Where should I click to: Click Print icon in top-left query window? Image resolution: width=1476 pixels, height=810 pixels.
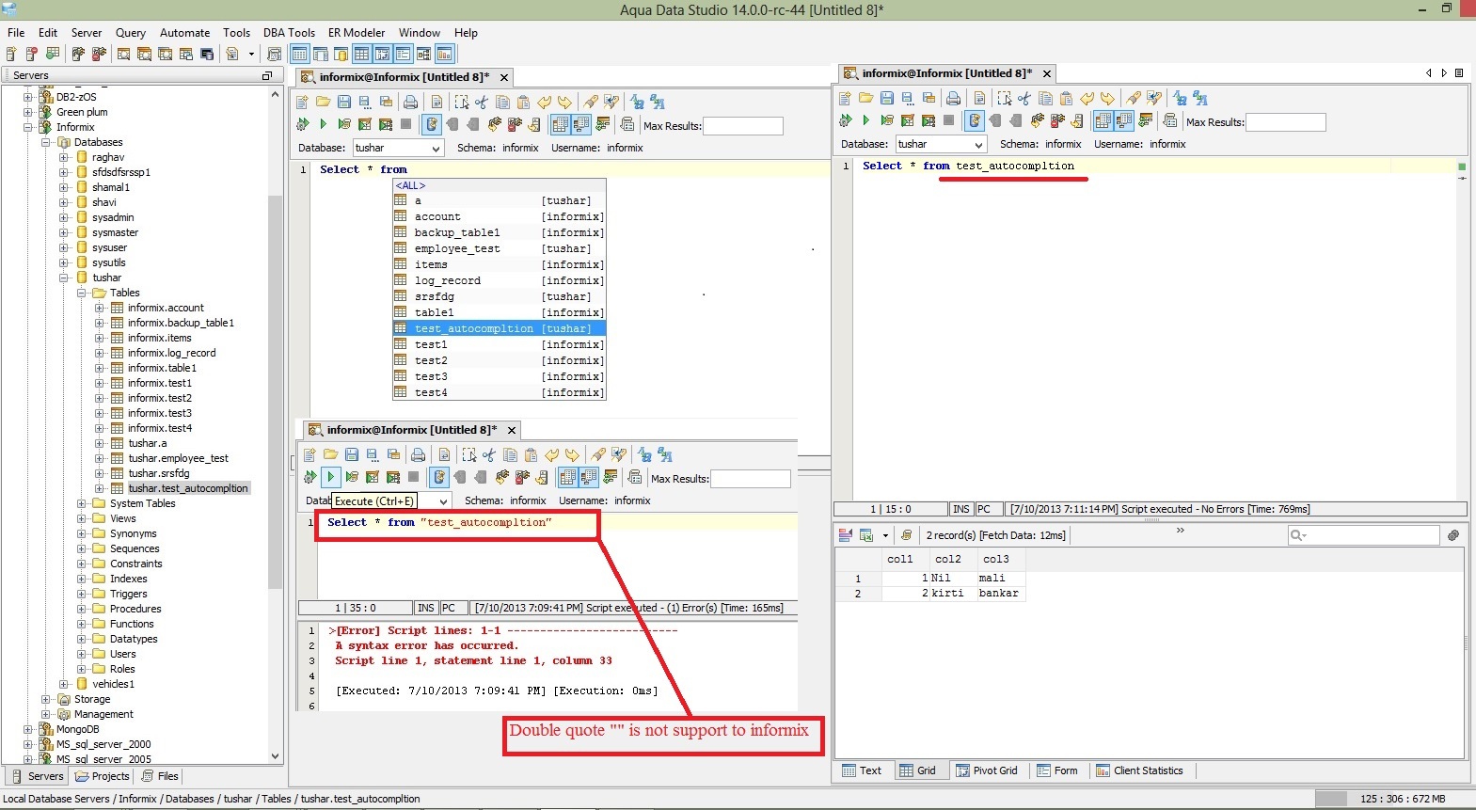(410, 102)
